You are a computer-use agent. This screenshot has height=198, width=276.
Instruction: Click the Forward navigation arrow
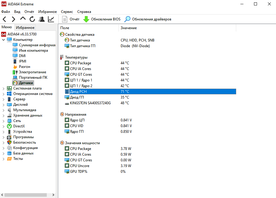pyautogui.click(x=13, y=19)
